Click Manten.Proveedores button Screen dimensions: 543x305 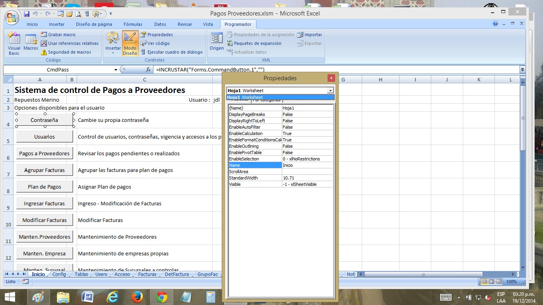[x=45, y=237]
